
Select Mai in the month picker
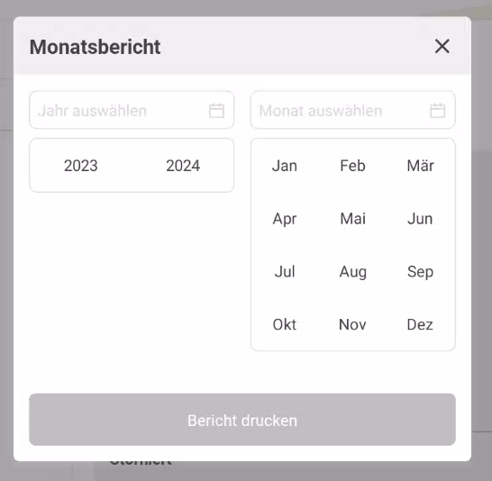click(x=352, y=219)
